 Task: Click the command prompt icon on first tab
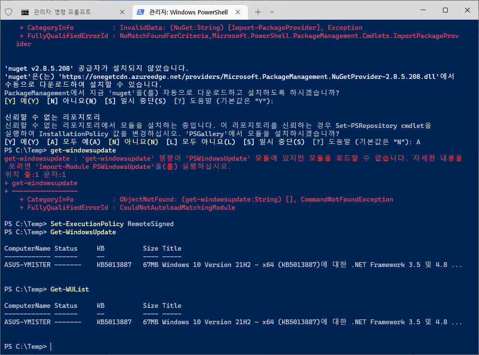click(x=25, y=12)
